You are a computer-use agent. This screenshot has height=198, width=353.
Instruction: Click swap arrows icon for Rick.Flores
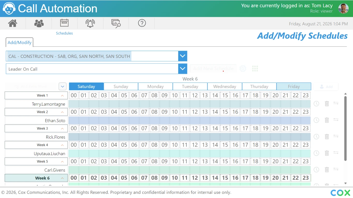[336, 136]
